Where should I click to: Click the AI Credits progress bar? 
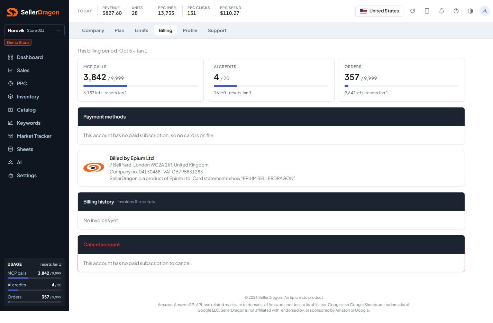[x=271, y=86]
